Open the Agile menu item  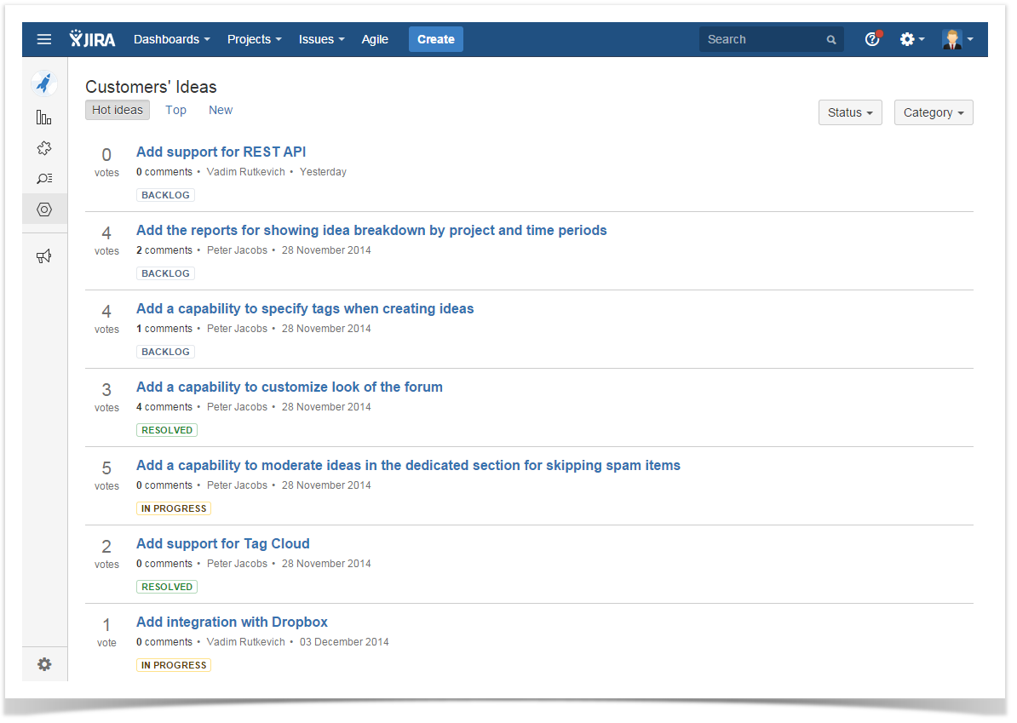pyautogui.click(x=375, y=39)
